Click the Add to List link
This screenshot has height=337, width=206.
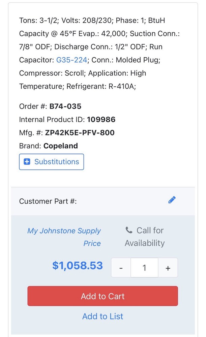(x=103, y=316)
